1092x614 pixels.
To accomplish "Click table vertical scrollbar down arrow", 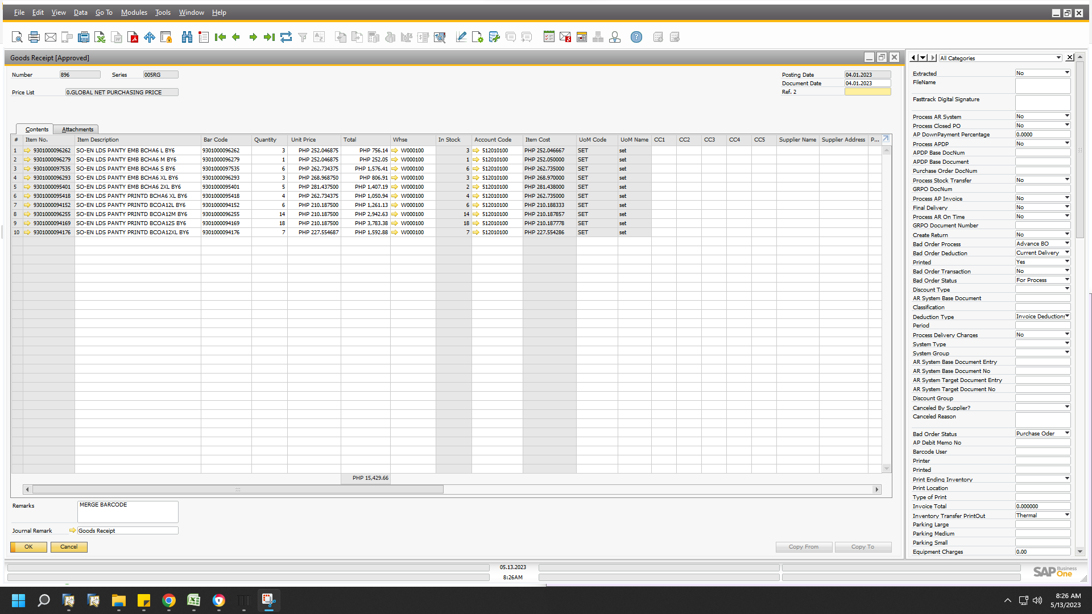I will 886,468.
